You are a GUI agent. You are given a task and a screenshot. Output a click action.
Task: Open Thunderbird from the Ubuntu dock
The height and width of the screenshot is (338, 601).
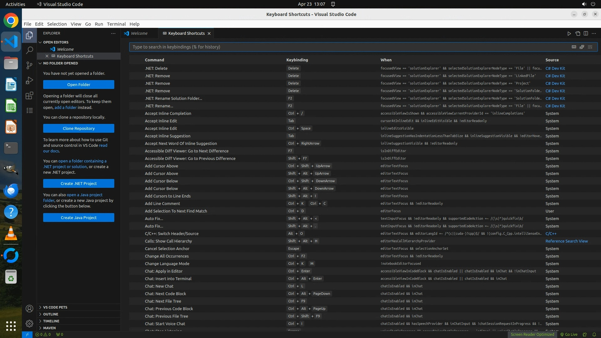tap(11, 191)
